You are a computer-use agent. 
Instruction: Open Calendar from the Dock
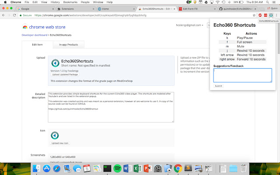click(x=87, y=168)
